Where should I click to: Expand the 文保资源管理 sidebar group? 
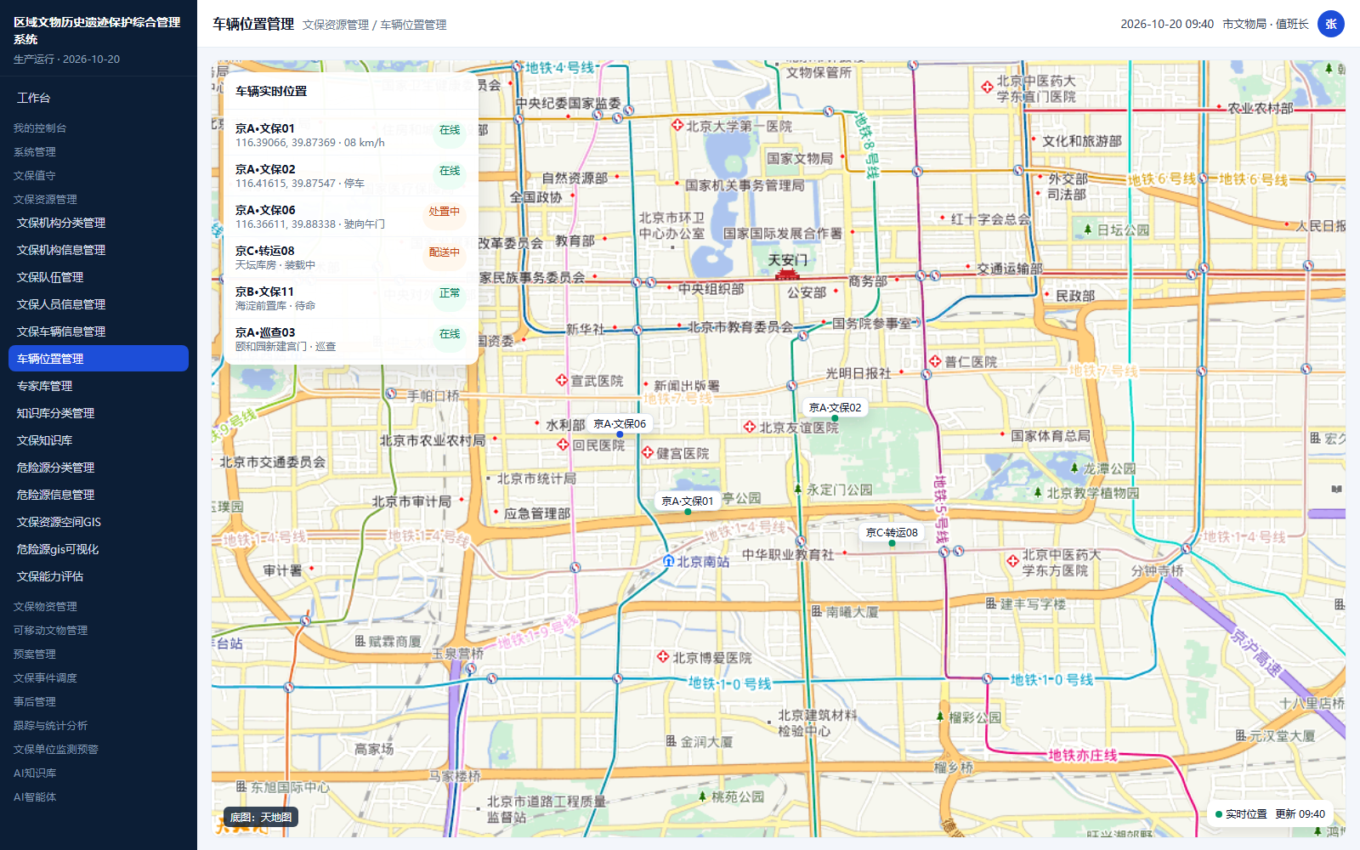click(x=45, y=199)
